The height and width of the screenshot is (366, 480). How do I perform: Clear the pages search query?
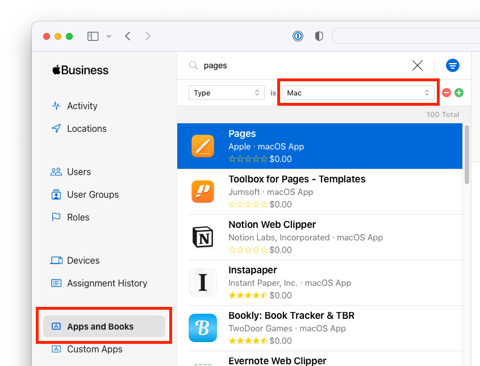pos(418,65)
